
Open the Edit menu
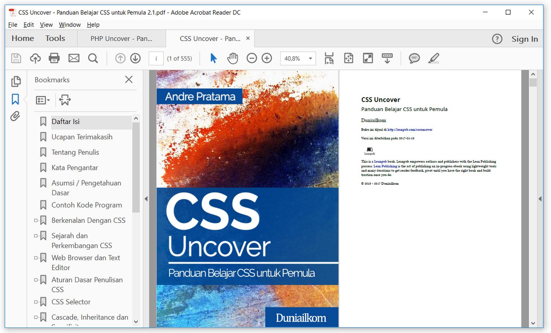(x=29, y=25)
